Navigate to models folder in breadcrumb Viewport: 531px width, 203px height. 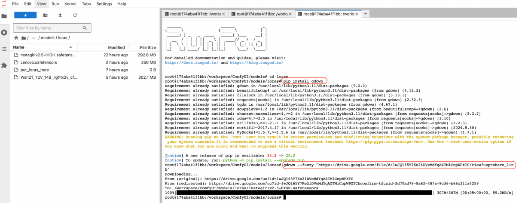(x=49, y=38)
